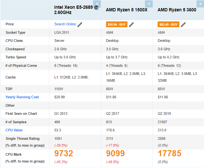The image size is (204, 168).
Task: Click the Price row label
Action: (x=10, y=24)
